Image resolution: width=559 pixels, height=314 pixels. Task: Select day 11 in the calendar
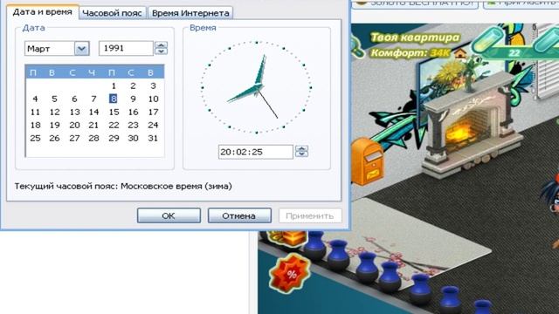click(x=35, y=113)
